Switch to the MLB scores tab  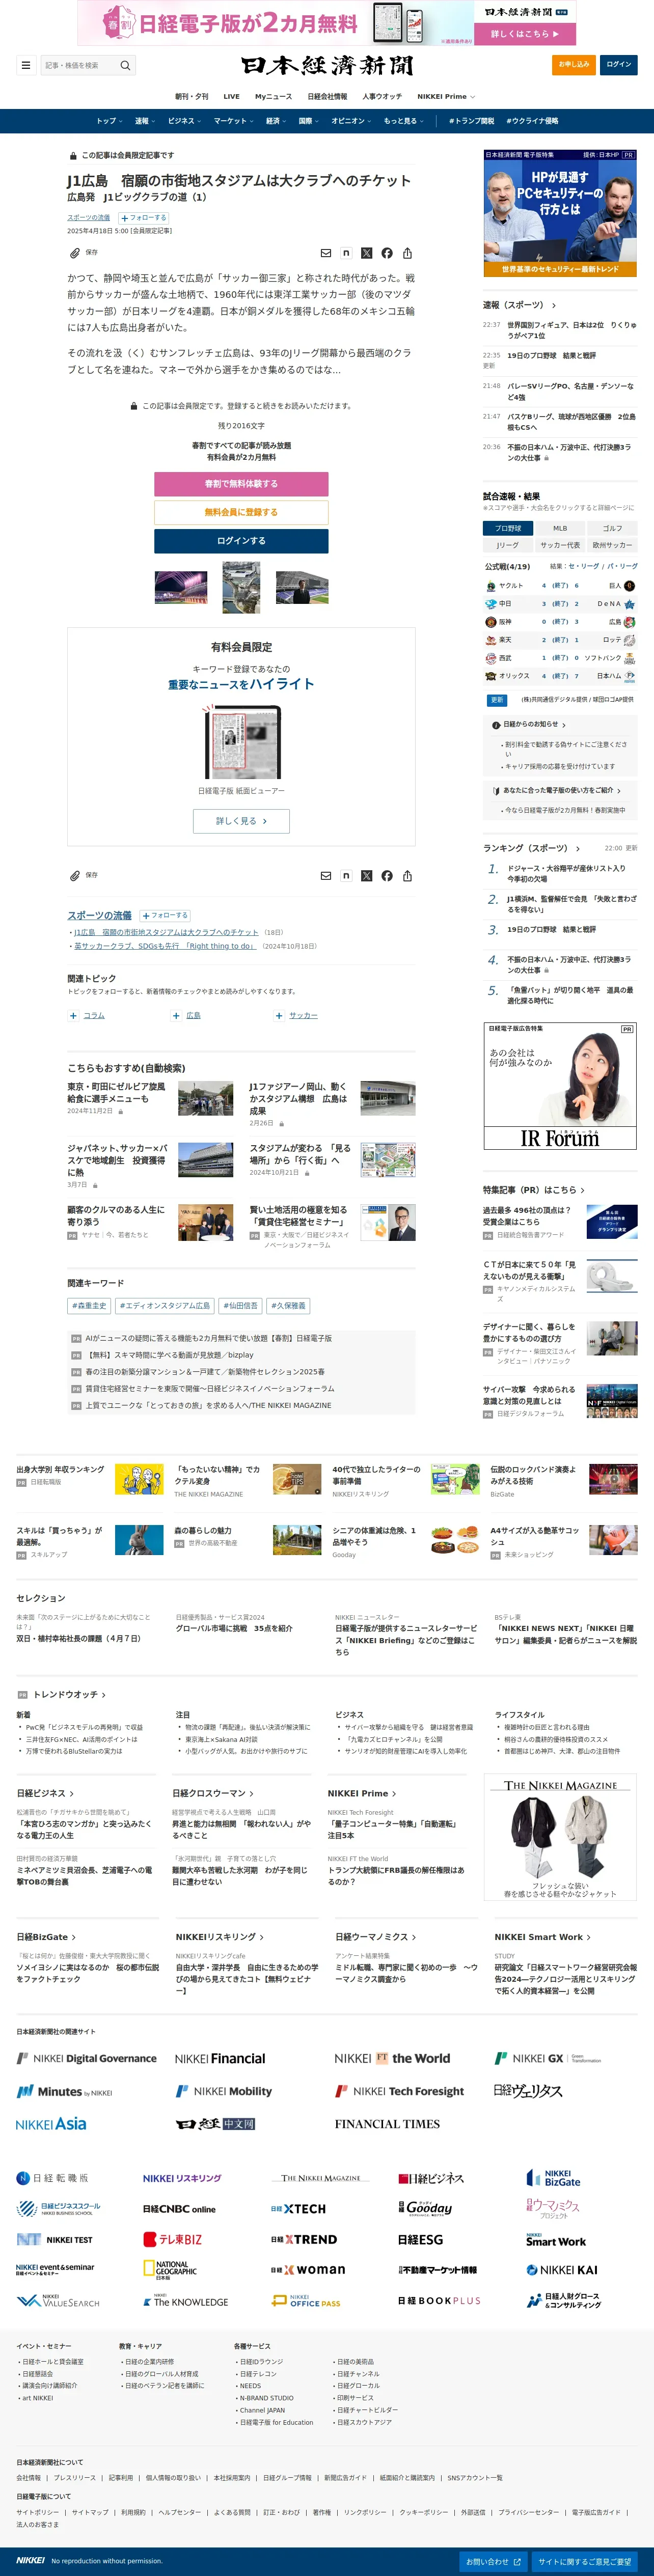[x=560, y=528]
